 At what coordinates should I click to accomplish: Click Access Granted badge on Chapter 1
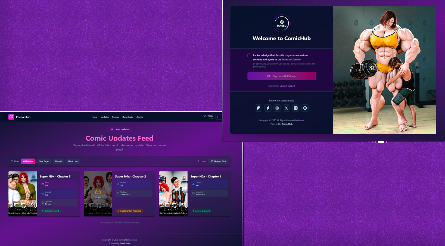pyautogui.click(x=201, y=211)
